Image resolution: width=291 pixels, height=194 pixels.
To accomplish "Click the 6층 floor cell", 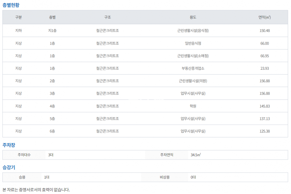I will coord(52,131).
